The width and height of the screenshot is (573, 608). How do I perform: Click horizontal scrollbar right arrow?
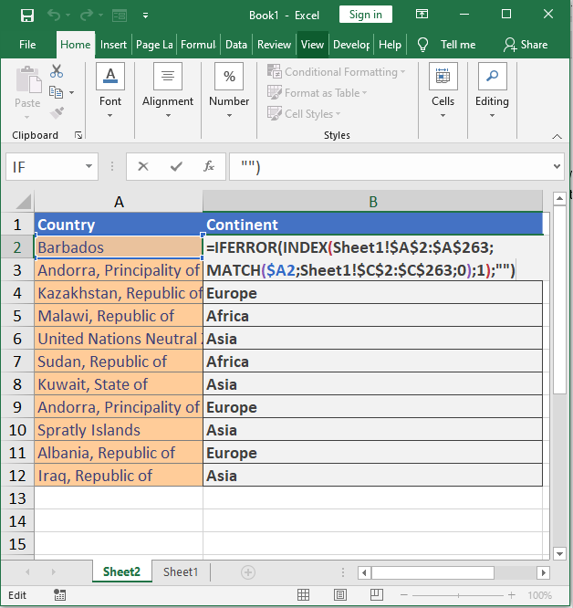[543, 572]
